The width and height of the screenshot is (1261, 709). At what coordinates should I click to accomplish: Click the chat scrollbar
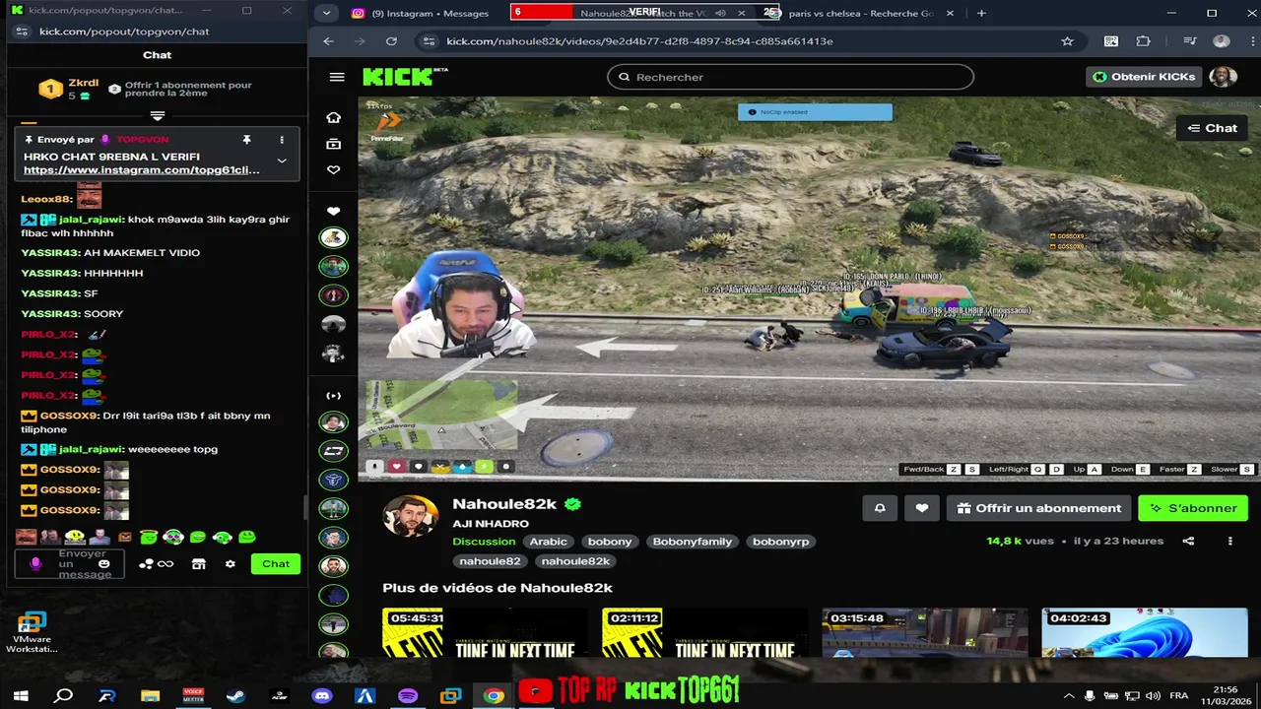(x=304, y=507)
